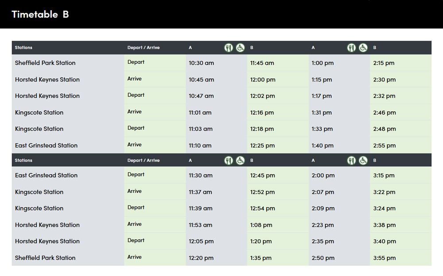Click the wheelchair icon in the lower header's first A column
This screenshot has width=443, height=276.
(240, 160)
